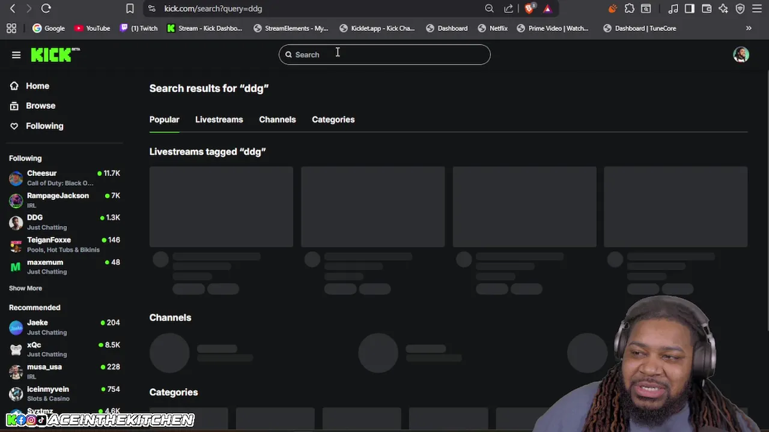Open the user profile avatar
The width and height of the screenshot is (769, 432).
[x=741, y=55]
